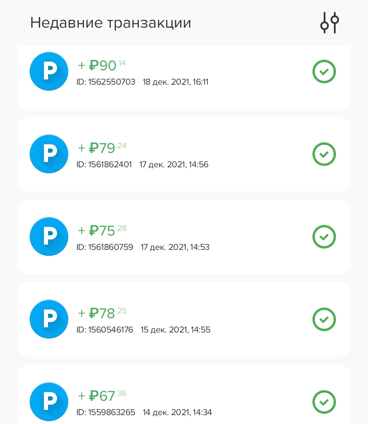Open transaction dated 17 дек. 2021, 14:53
368x424 pixels.
click(175, 247)
